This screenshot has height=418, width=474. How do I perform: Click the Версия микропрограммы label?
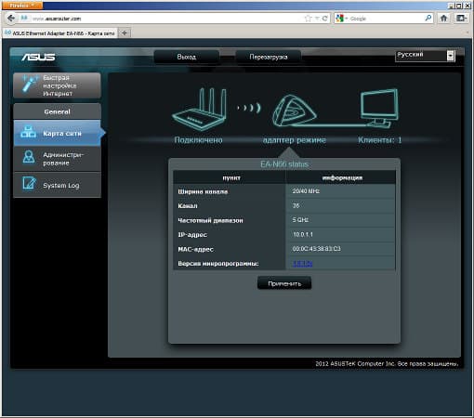pyautogui.click(x=218, y=264)
